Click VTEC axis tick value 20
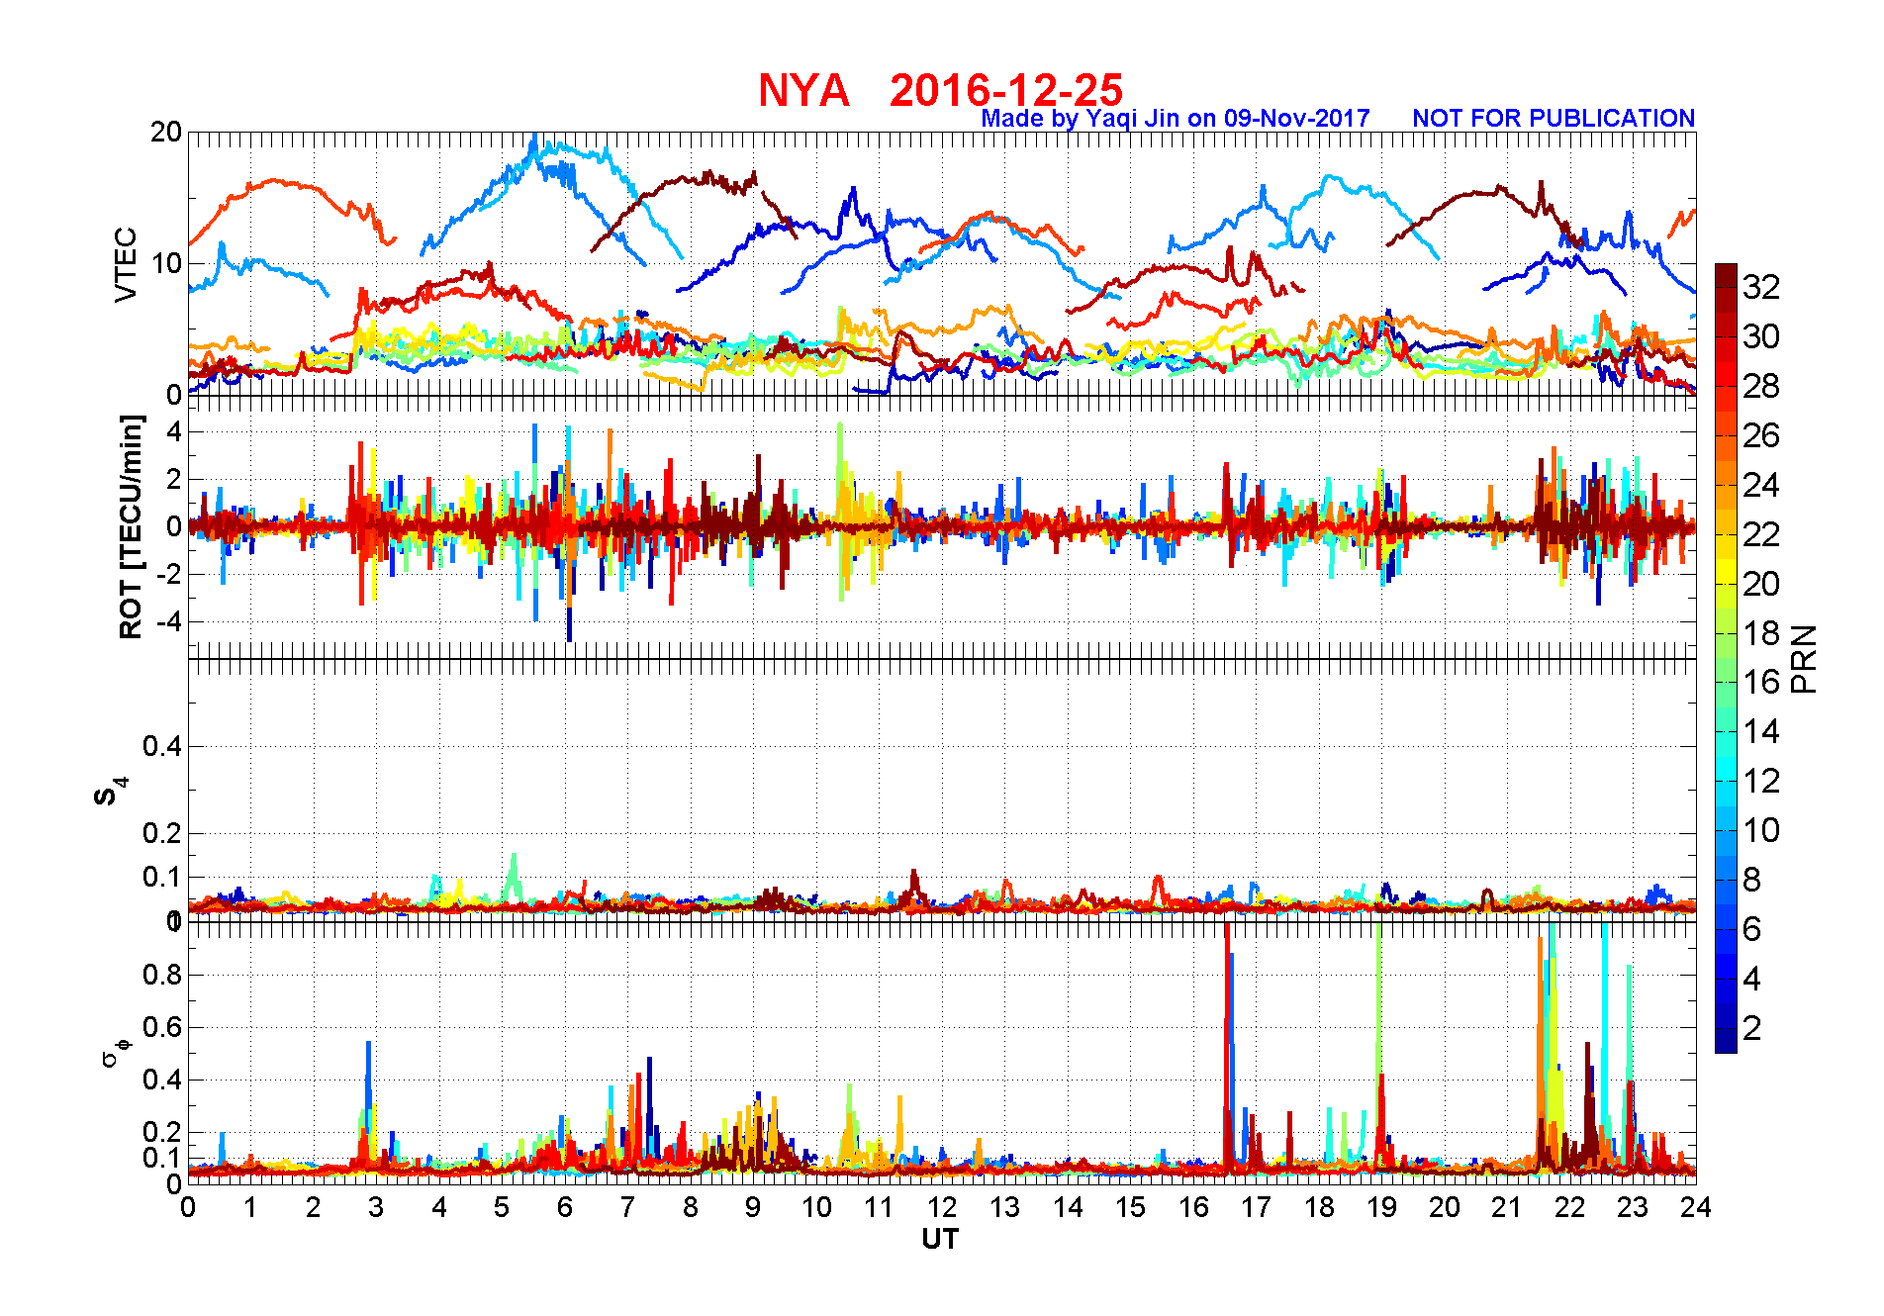Viewport: 1884px width, 1316px height. point(165,132)
